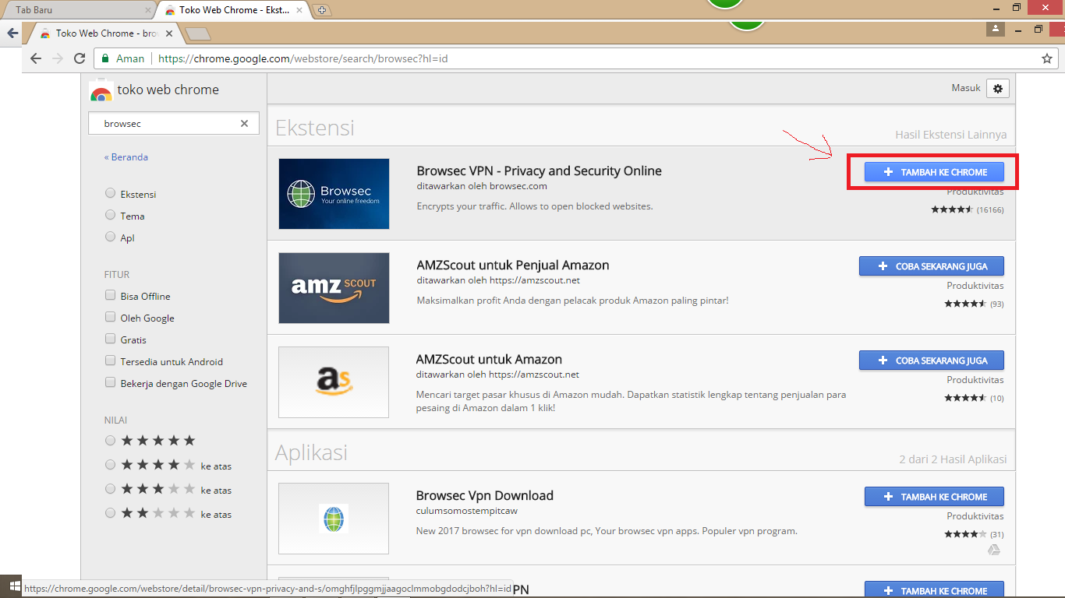Reload the web store page
Viewport: 1065px width, 598px height.
pyautogui.click(x=79, y=58)
